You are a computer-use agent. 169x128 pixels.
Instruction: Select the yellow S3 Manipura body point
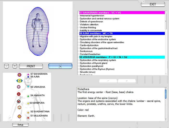28,103
